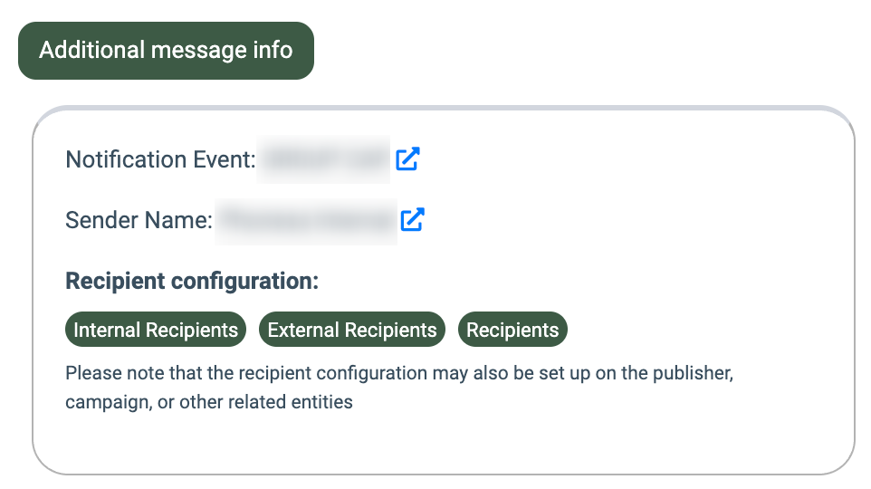Click the word 'Additional' in the header button
Screen dimensions: 871x489
coord(92,50)
